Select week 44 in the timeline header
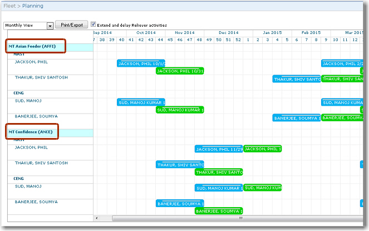Screen dimensions: 369x231 pyautogui.click(x=160, y=40)
